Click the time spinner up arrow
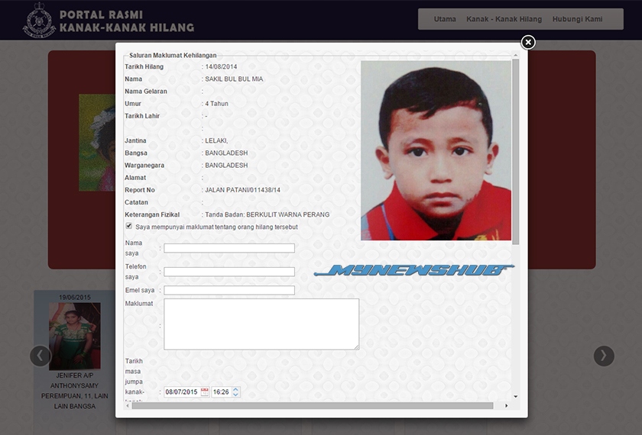Image resolution: width=642 pixels, height=435 pixels. coord(235,389)
